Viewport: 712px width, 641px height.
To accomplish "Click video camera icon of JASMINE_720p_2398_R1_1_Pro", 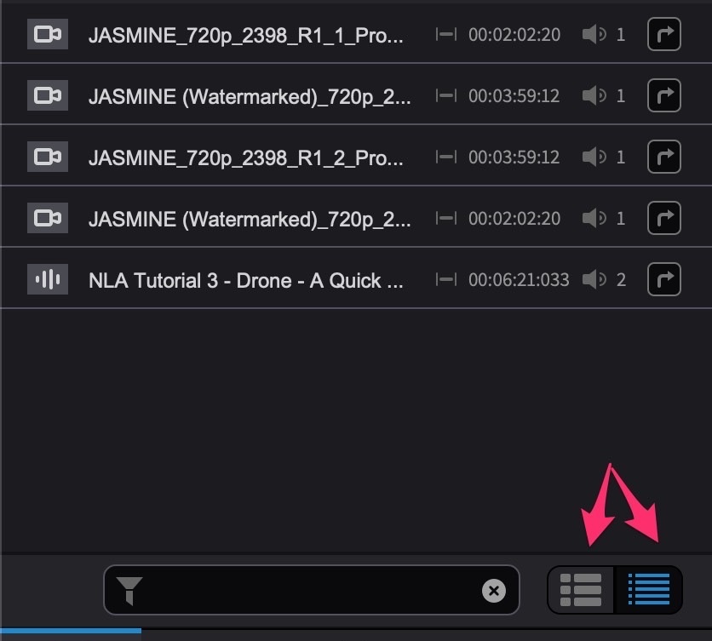I will click(x=48, y=34).
